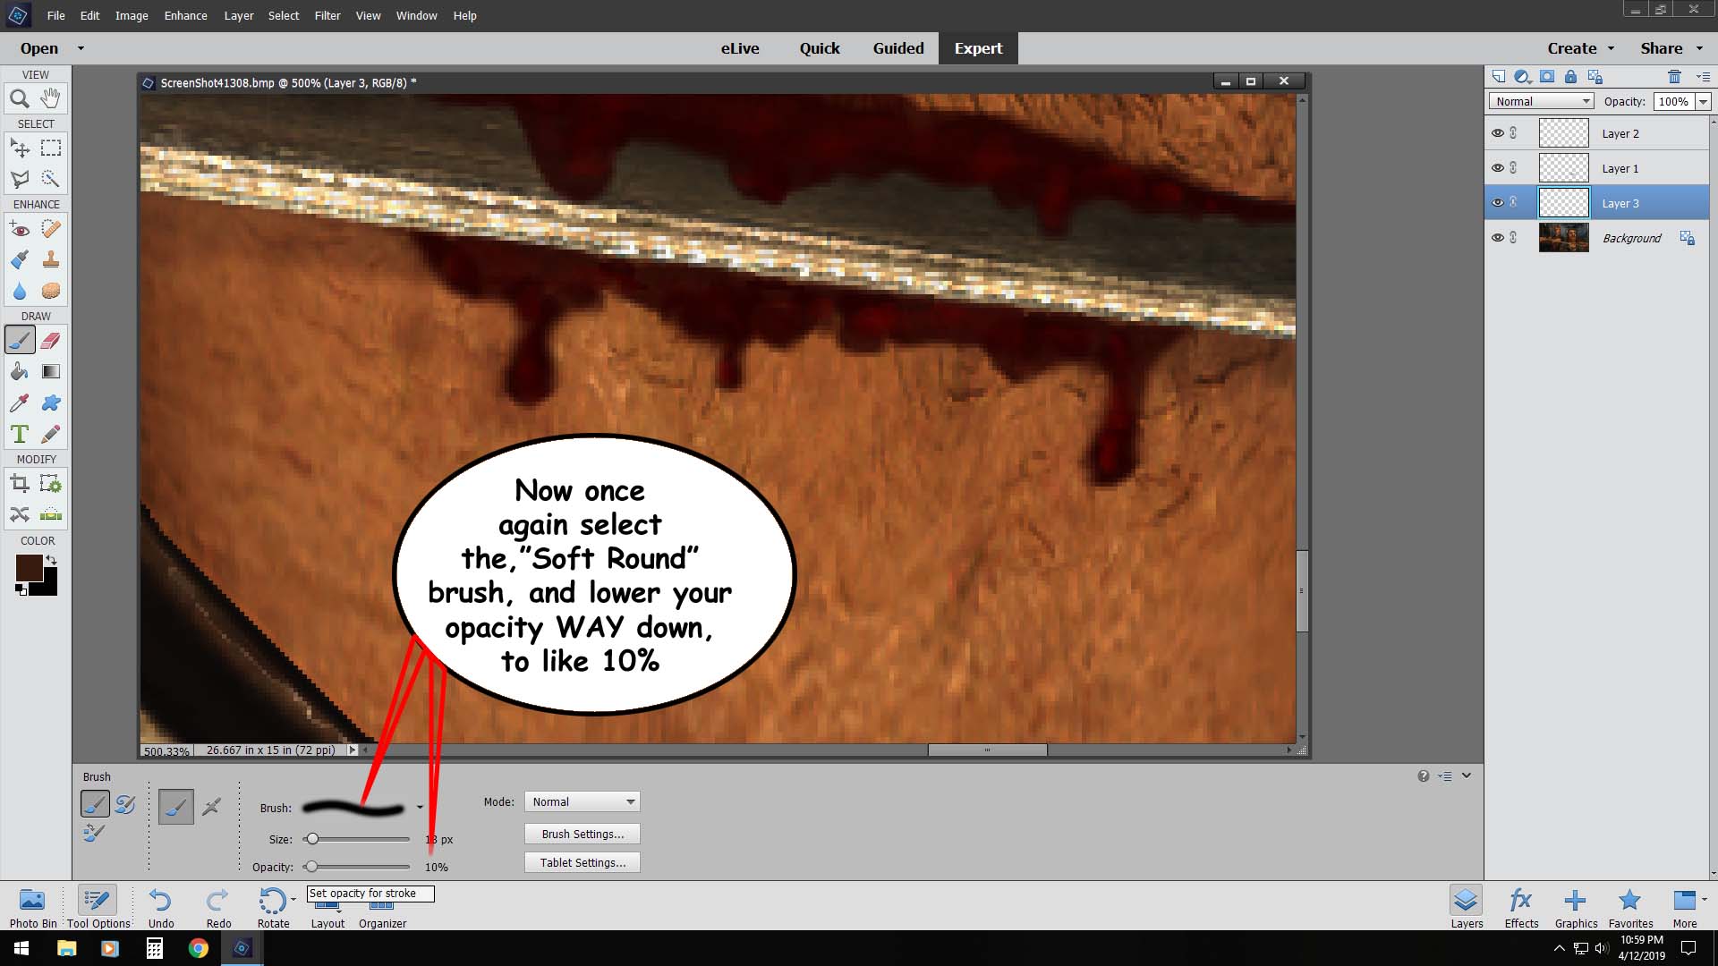Select the Zoom tool

(20, 98)
